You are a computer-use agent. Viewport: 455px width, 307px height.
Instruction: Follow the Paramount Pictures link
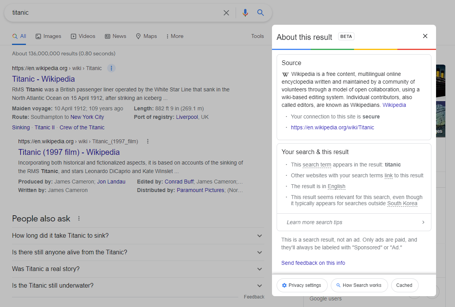[x=200, y=190]
